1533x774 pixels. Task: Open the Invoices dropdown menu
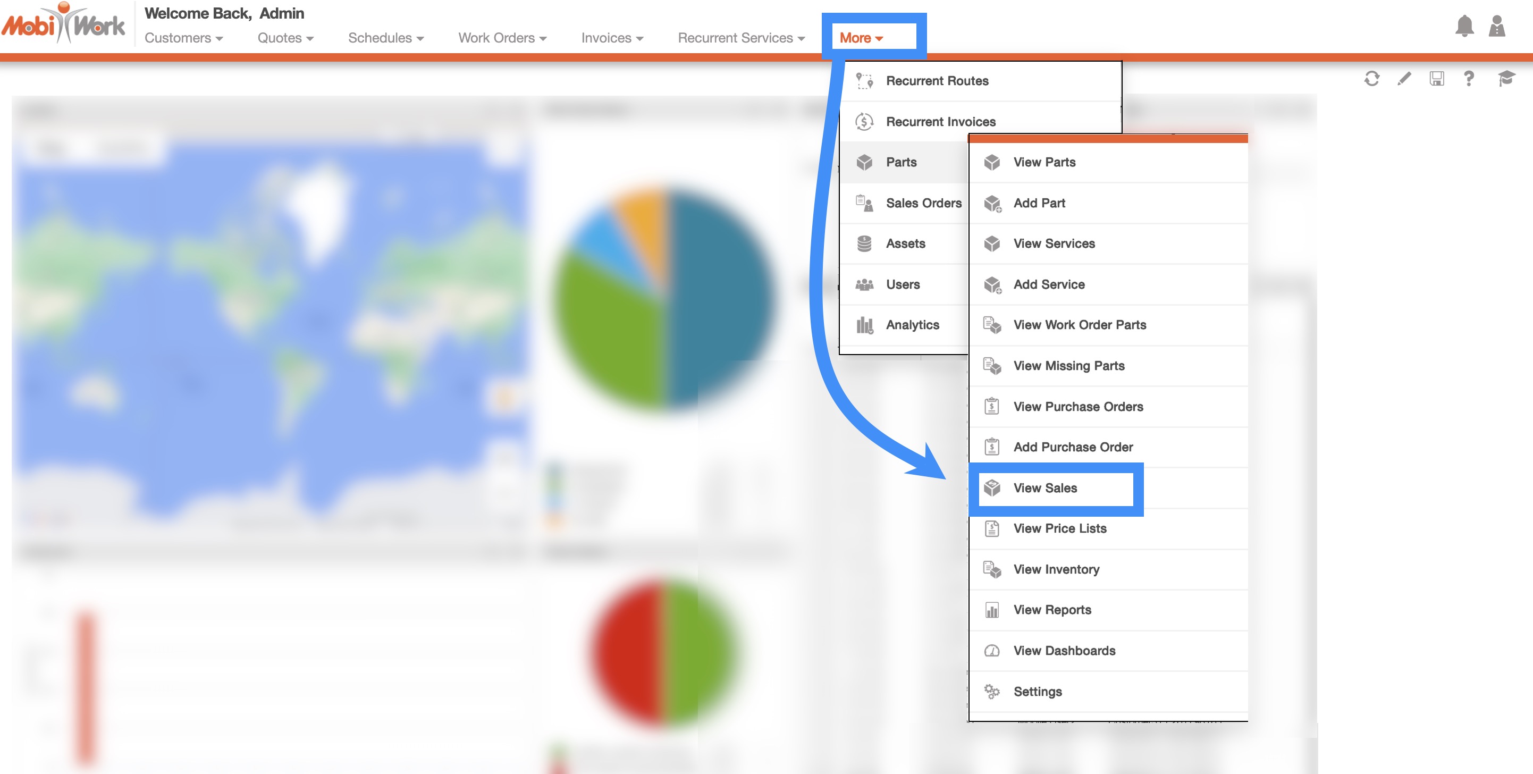pos(612,38)
